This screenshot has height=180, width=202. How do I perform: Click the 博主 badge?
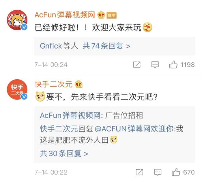(x=111, y=15)
